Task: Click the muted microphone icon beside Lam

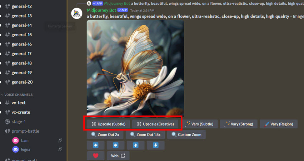Action: pyautogui.click(x=60, y=140)
